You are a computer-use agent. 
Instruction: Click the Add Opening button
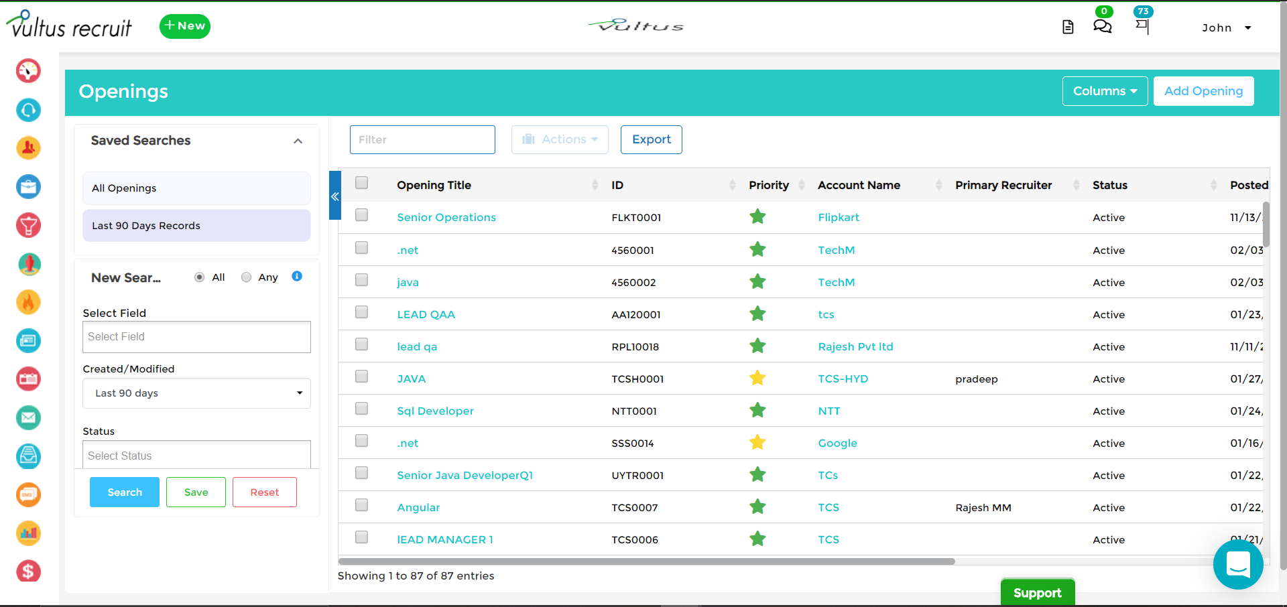pos(1203,91)
